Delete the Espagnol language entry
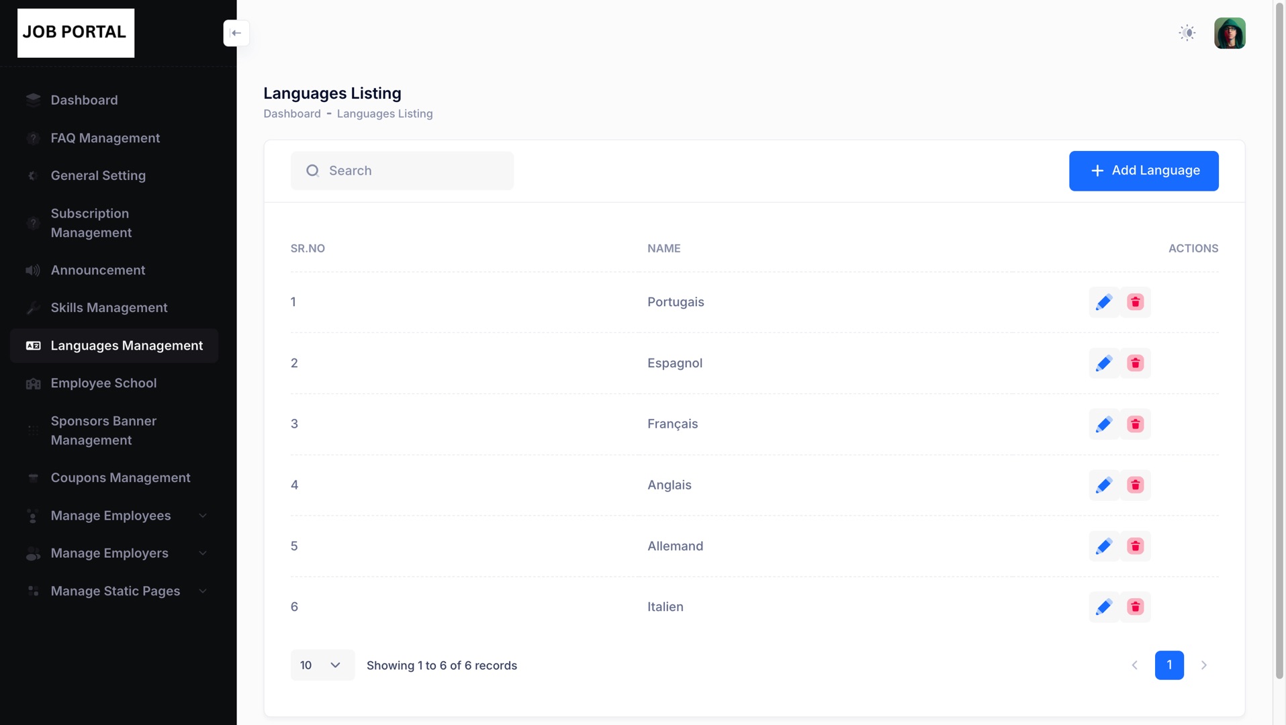 (1135, 363)
